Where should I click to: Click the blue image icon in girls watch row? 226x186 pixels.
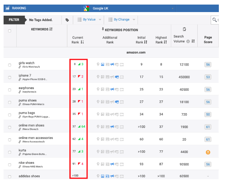pyautogui.click(x=102, y=64)
